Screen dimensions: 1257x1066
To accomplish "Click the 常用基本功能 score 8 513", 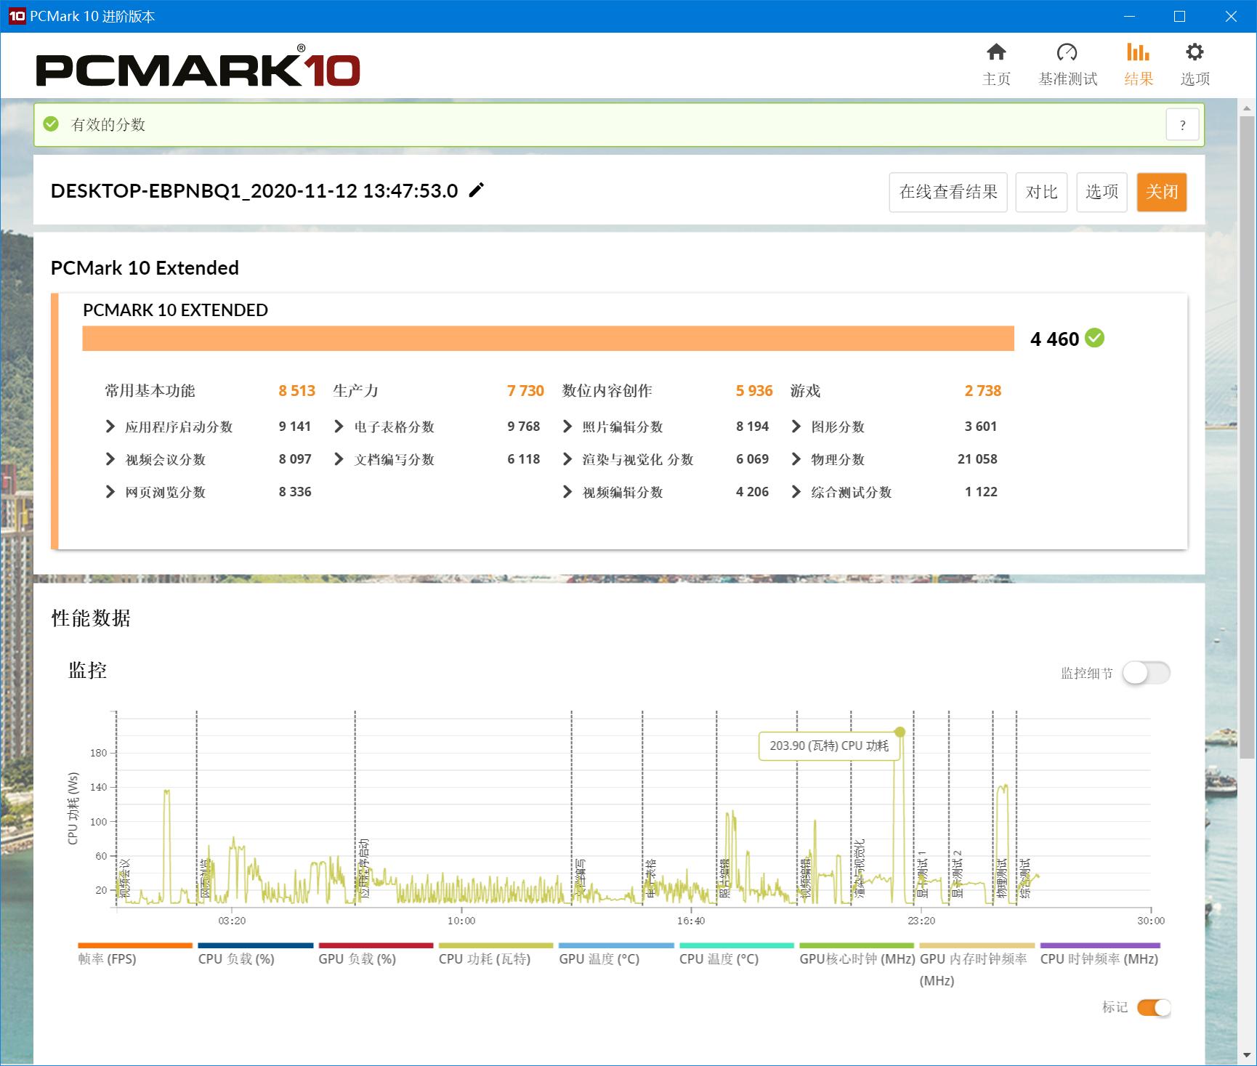I will (296, 391).
